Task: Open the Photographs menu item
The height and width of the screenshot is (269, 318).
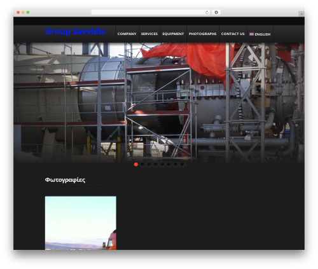Action: point(202,34)
